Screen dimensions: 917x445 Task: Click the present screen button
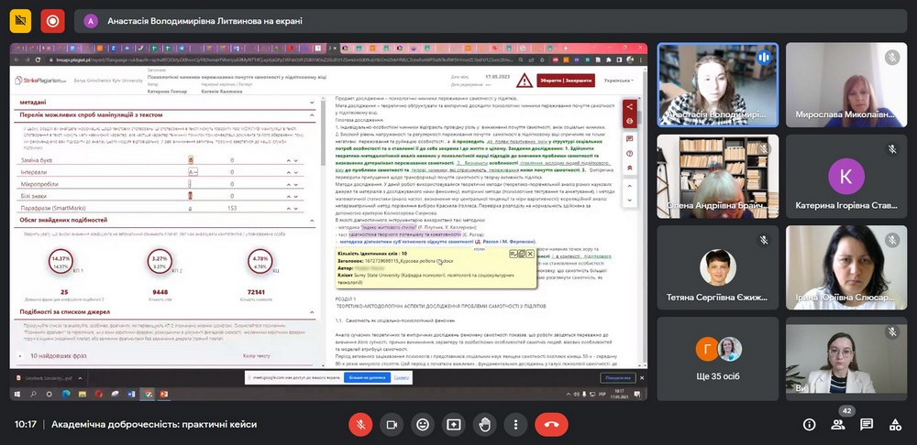(454, 424)
